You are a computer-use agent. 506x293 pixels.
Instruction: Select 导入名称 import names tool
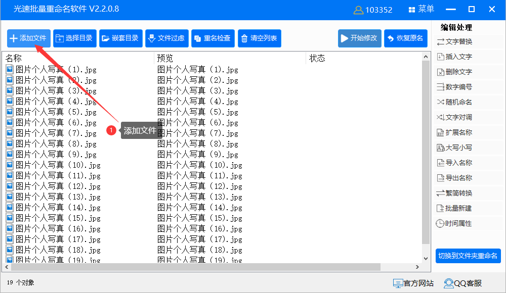(x=454, y=163)
